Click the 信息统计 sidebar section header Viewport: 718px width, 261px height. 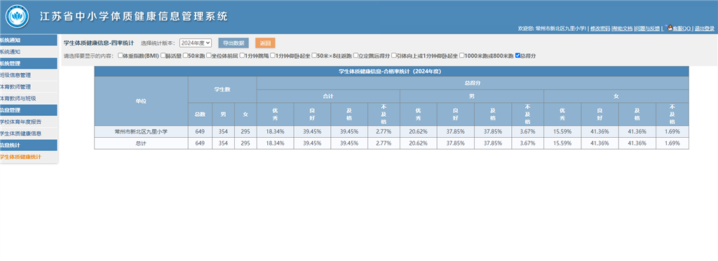(28, 145)
